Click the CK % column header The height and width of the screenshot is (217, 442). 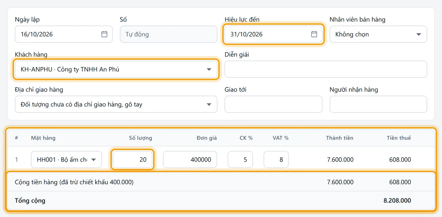(x=246, y=138)
